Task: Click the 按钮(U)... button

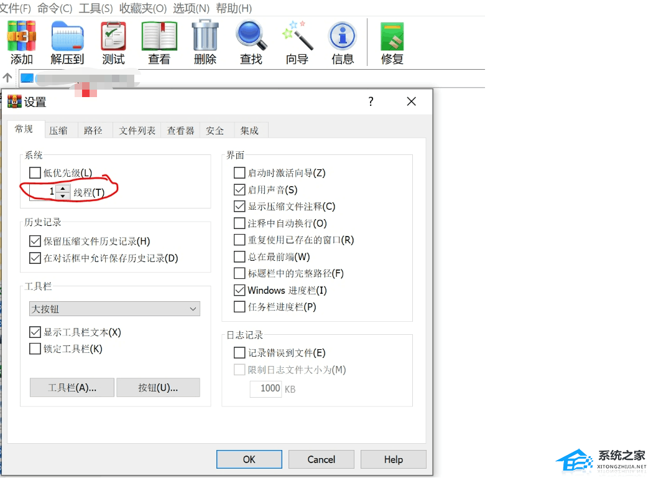Action: coord(158,388)
